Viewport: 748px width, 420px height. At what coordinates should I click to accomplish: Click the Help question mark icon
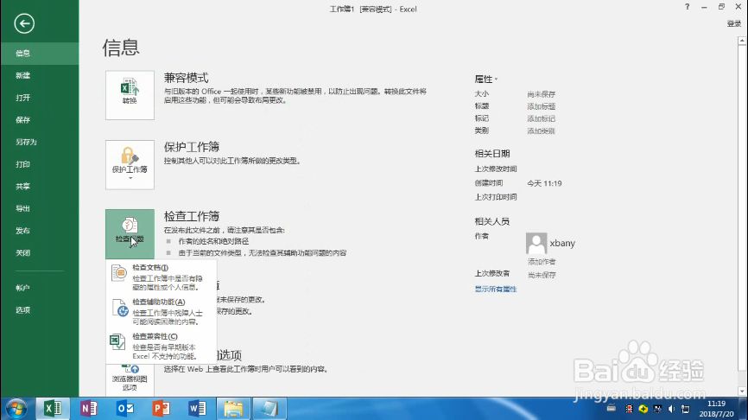click(687, 7)
